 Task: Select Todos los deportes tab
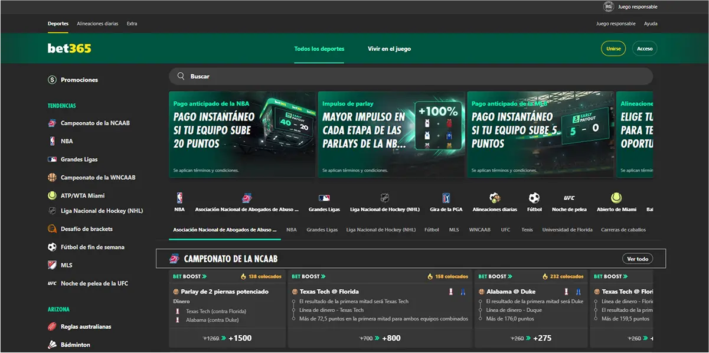click(319, 48)
